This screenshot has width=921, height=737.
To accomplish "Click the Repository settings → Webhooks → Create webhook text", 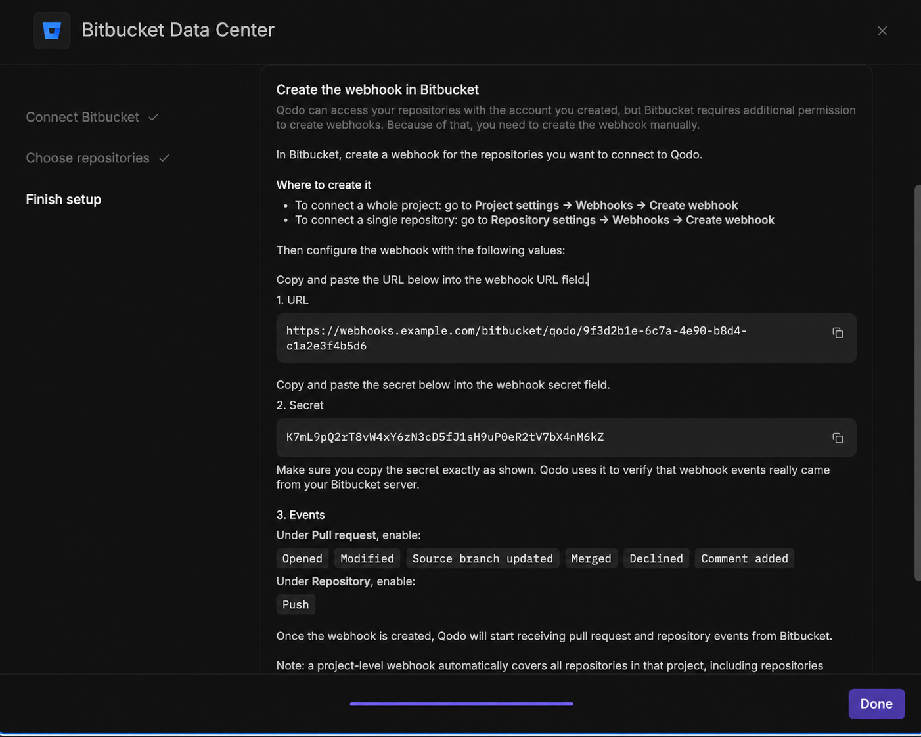I will [633, 220].
